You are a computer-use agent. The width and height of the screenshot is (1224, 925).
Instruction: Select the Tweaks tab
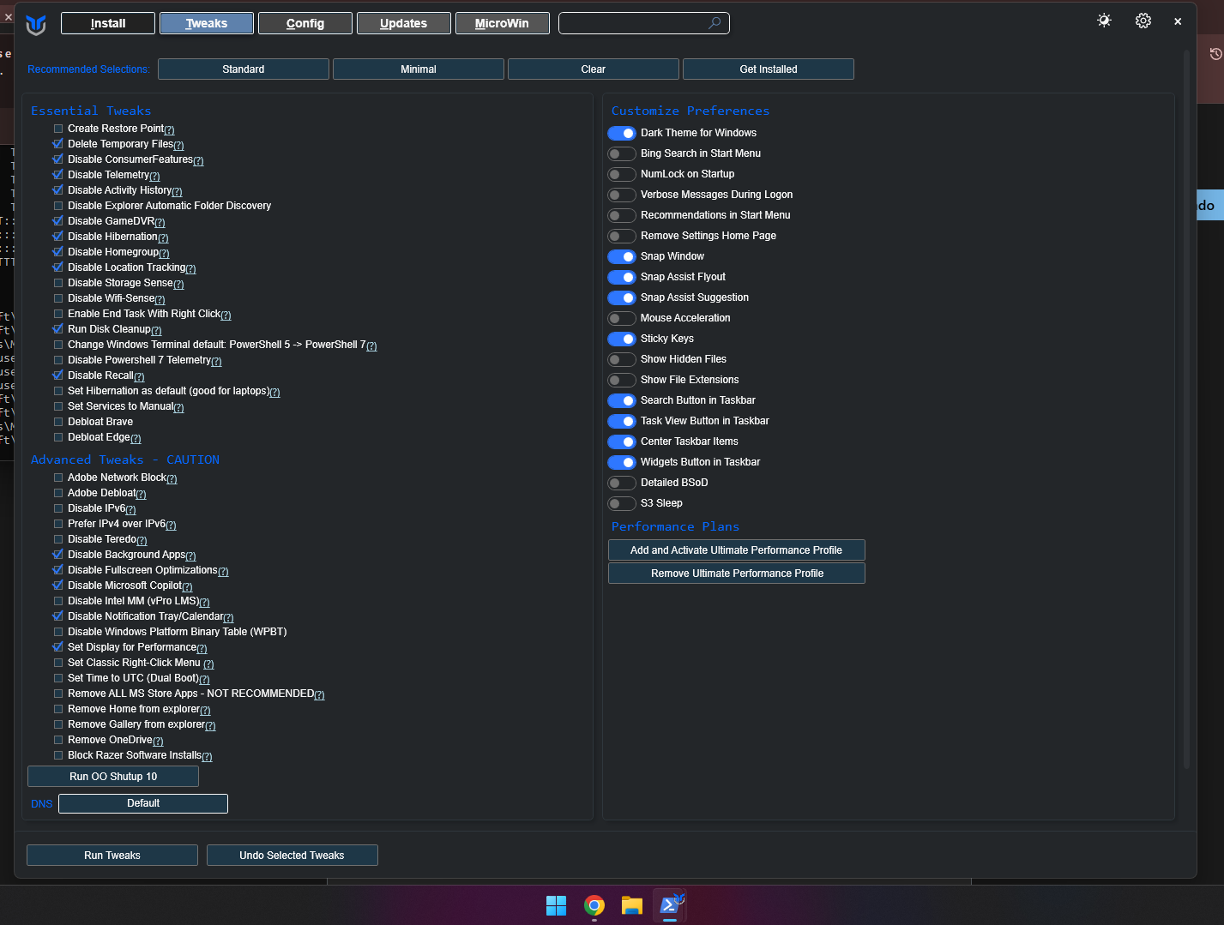coord(207,23)
